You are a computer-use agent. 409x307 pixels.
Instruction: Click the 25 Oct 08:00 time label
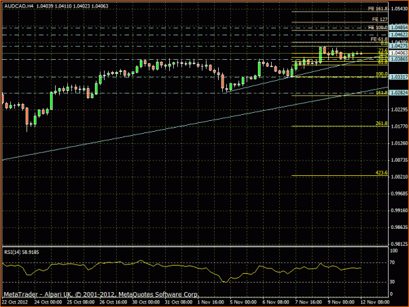[81, 302]
